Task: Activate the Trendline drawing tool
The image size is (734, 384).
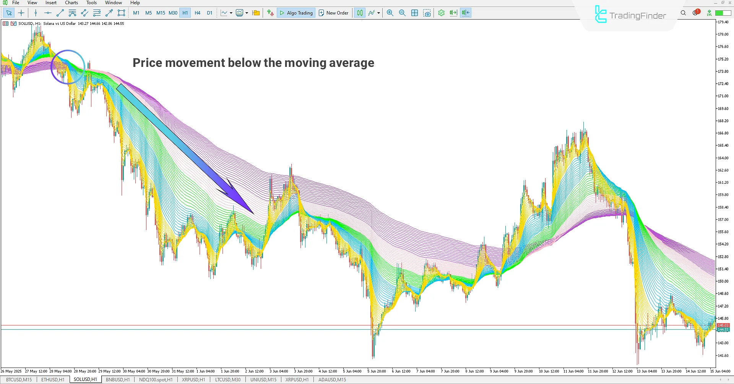Action: 59,13
